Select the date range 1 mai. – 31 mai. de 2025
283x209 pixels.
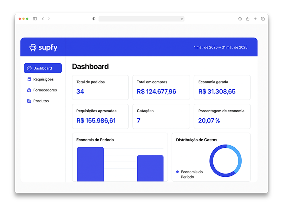(220, 47)
